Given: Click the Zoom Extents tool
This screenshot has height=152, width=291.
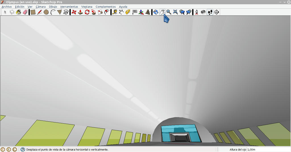Looking at the screenshot, I should (x=175, y=12).
